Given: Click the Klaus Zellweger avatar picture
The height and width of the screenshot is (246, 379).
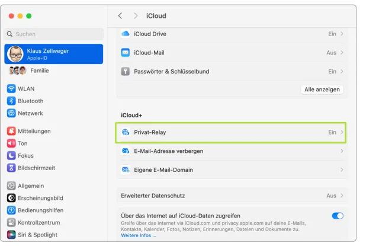Looking at the screenshot, I should [x=15, y=54].
